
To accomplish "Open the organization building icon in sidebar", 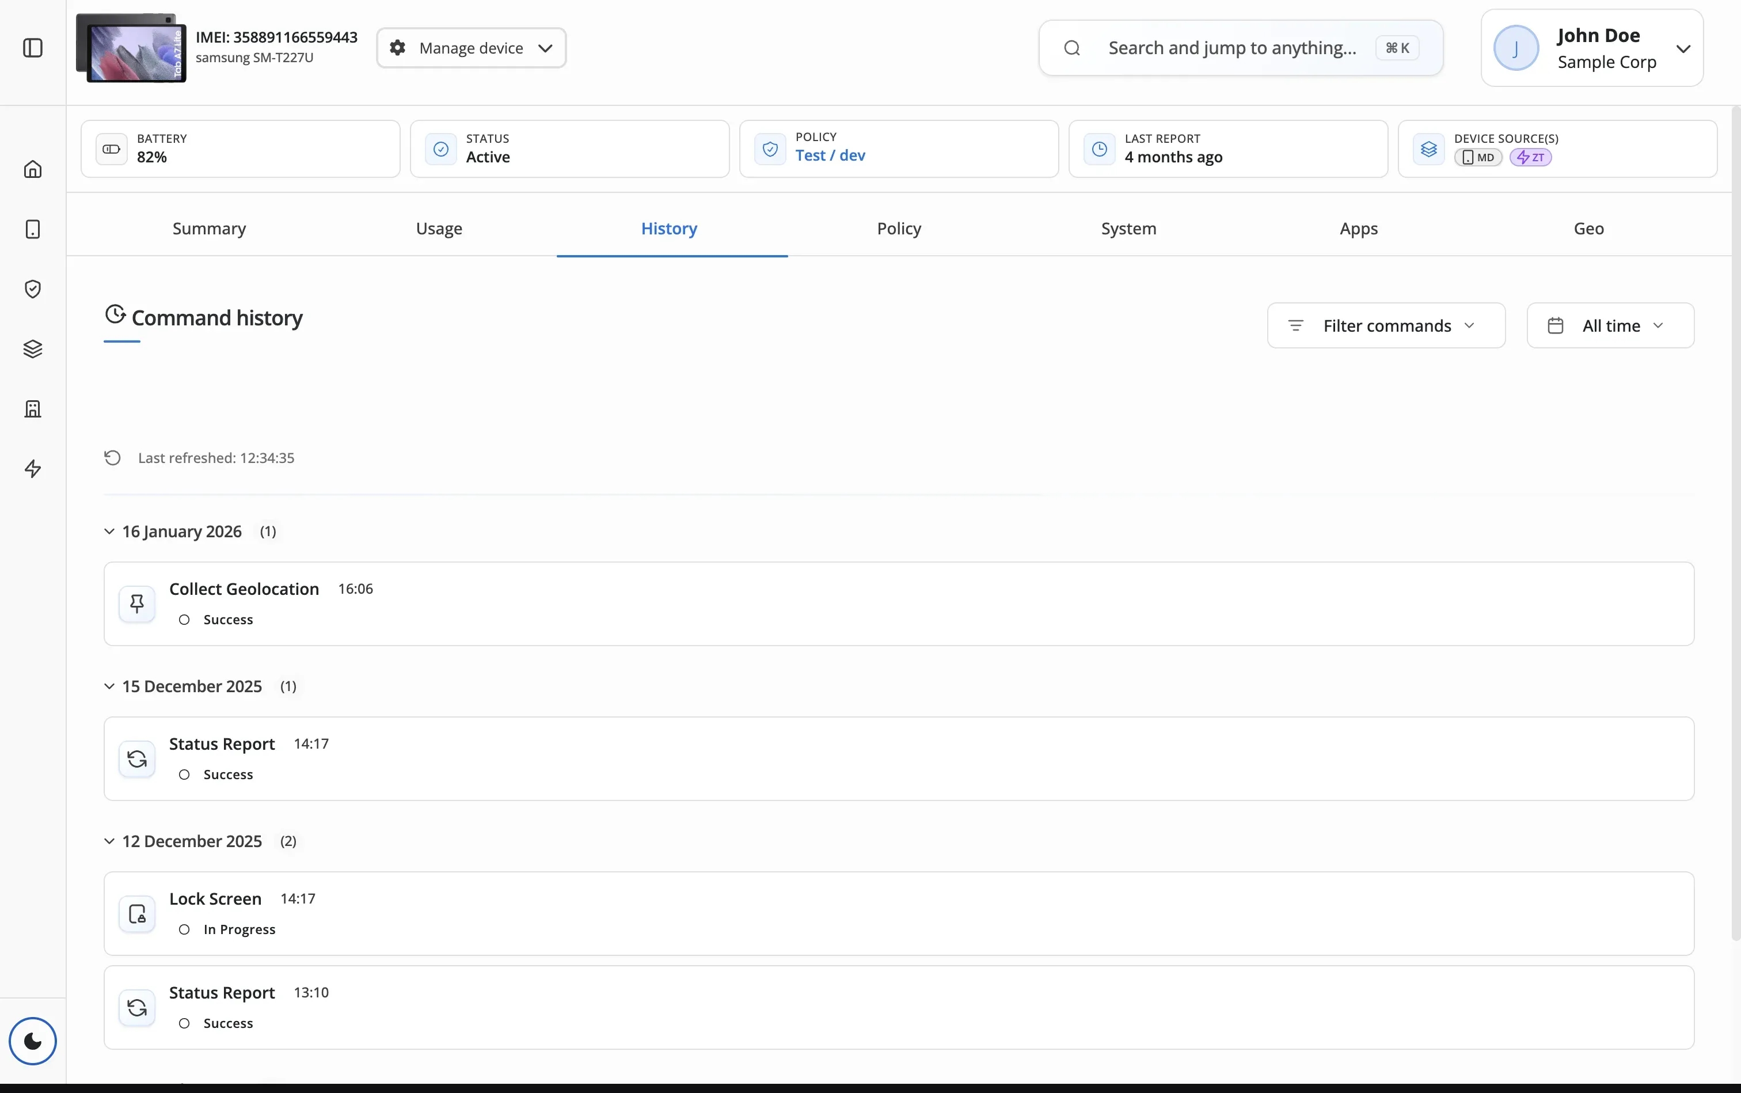I will tap(33, 408).
